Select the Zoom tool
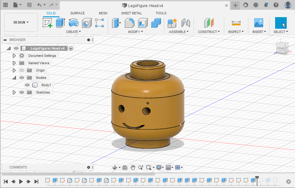This screenshot has height=188, width=295. click(141, 167)
